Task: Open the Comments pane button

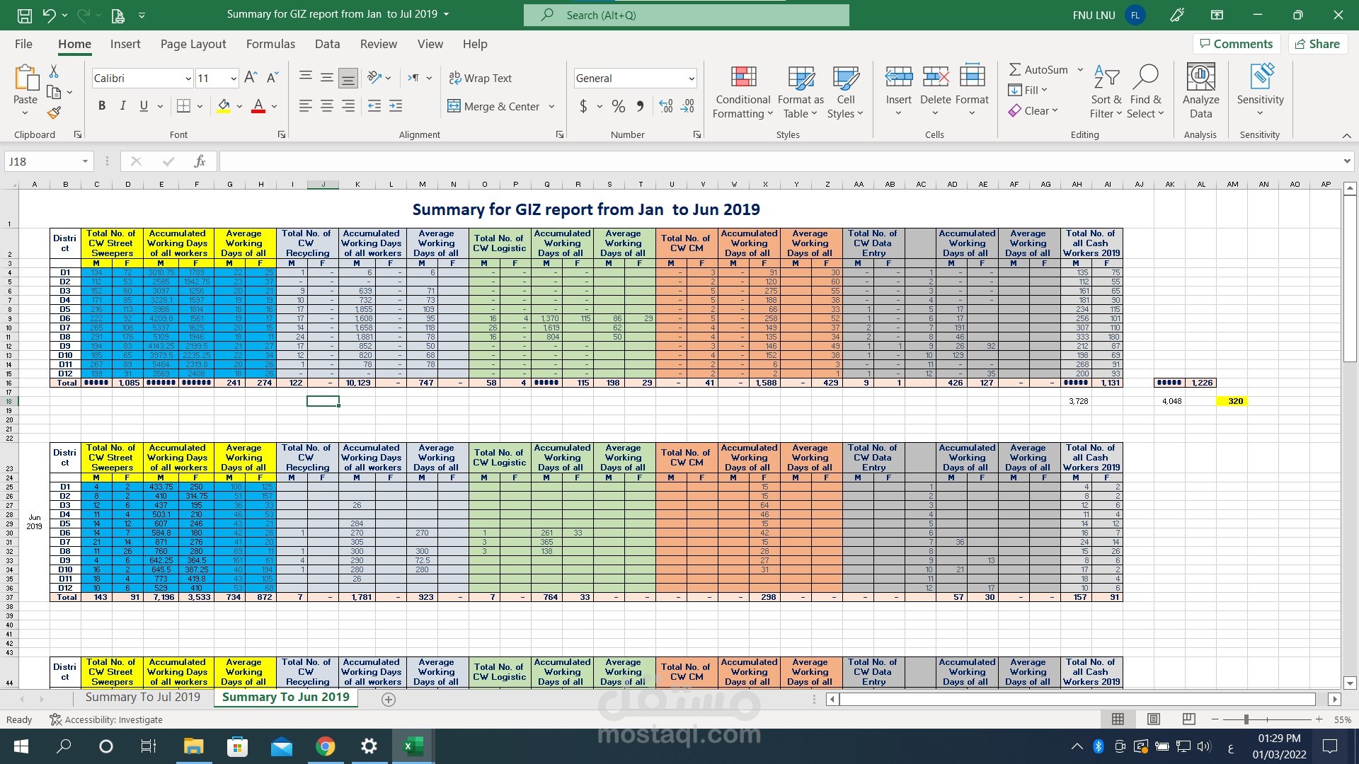Action: click(x=1236, y=44)
